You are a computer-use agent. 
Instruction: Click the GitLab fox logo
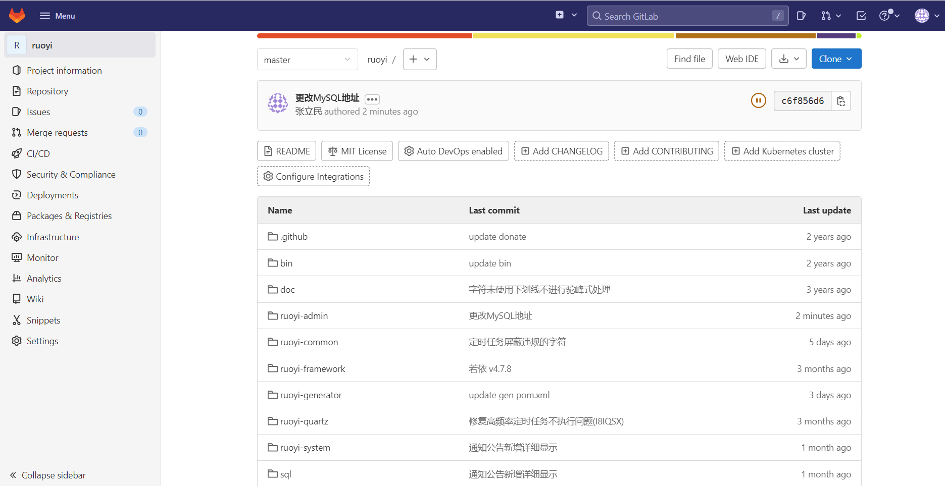(17, 16)
